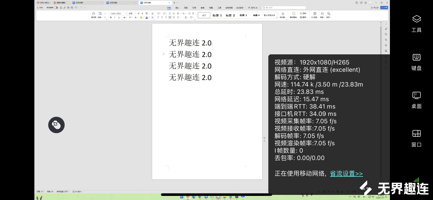Open the 键盘 keyboard button

tap(416, 62)
